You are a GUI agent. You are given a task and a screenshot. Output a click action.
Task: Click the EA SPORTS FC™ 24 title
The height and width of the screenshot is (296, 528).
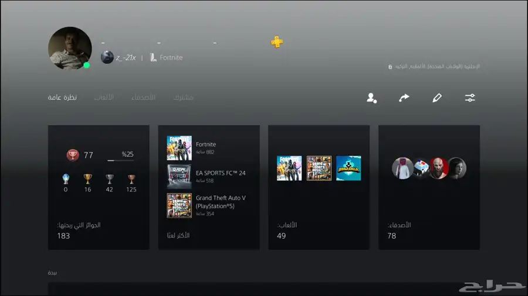coord(221,173)
